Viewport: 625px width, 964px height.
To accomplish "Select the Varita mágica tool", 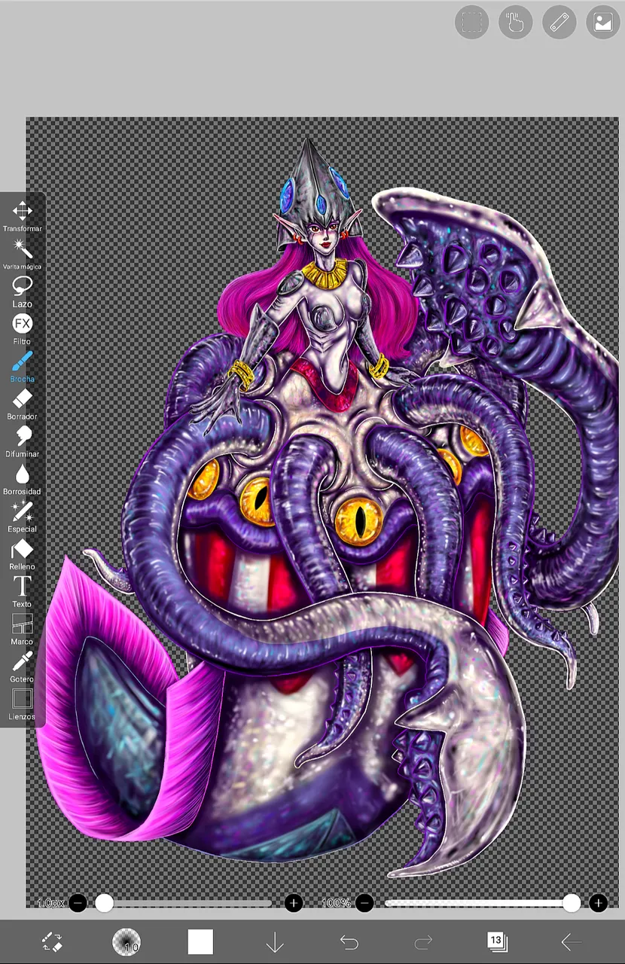I will coord(22,253).
